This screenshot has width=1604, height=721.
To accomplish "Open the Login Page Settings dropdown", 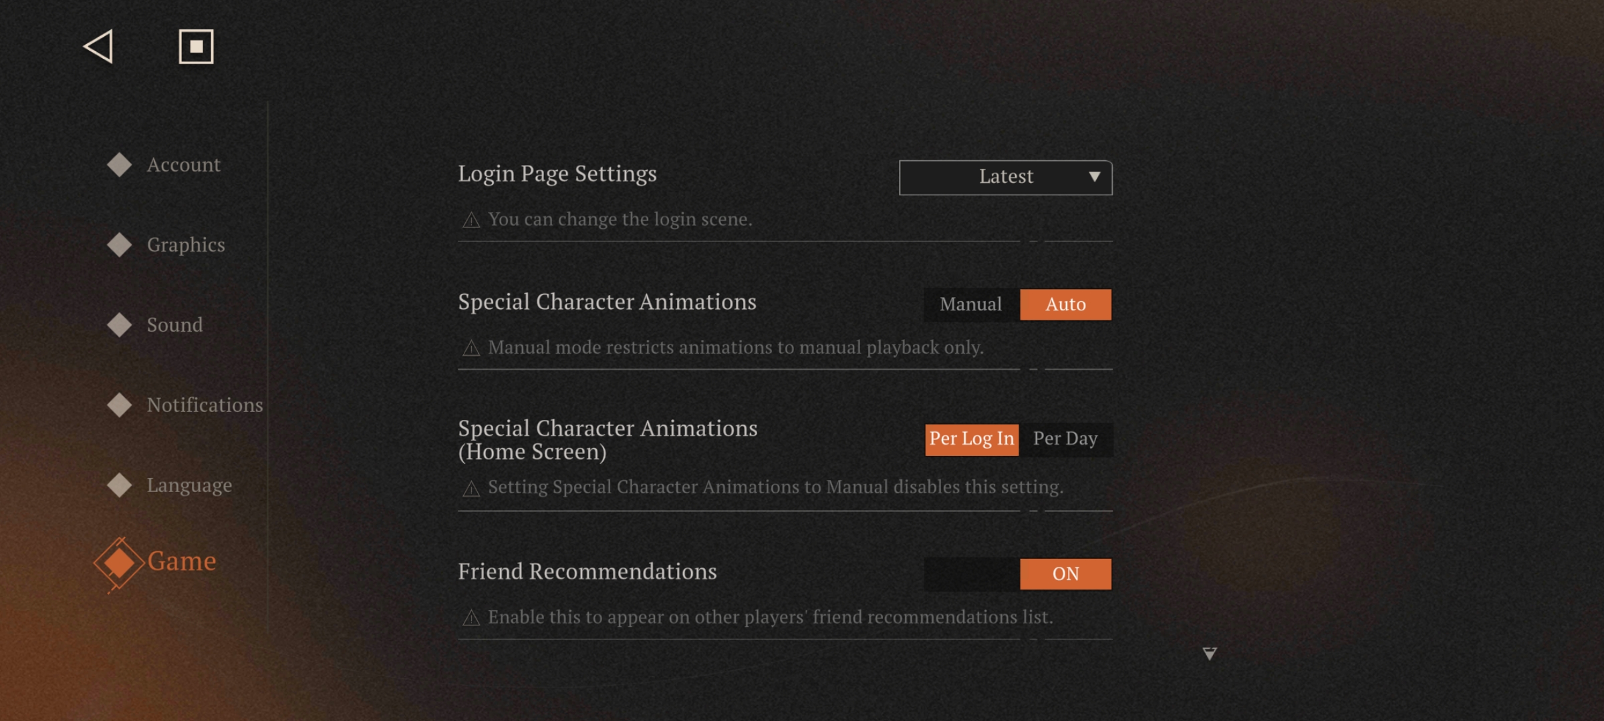I will tap(1006, 178).
